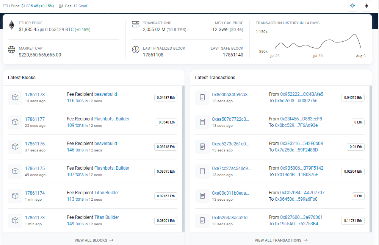Open sender address 0x23f456...D883eeF8
The height and width of the screenshot is (245, 379).
(301, 119)
